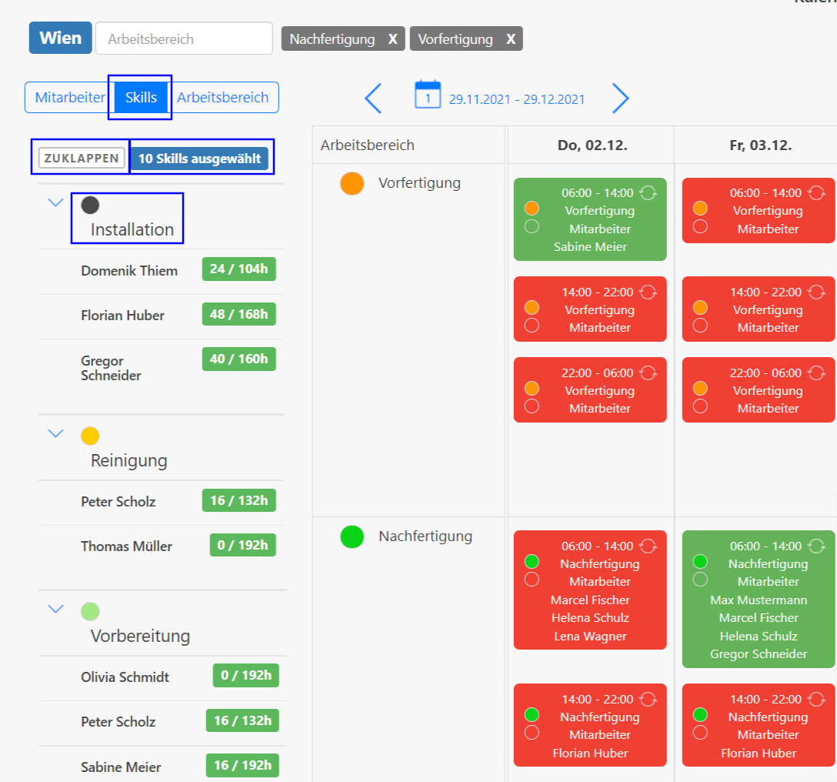
Task: Collapse the Vorbereitung skill group
Action: [x=55, y=609]
